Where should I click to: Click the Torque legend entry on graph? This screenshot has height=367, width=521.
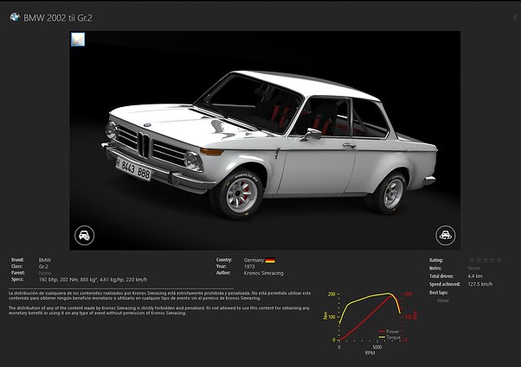(x=389, y=338)
